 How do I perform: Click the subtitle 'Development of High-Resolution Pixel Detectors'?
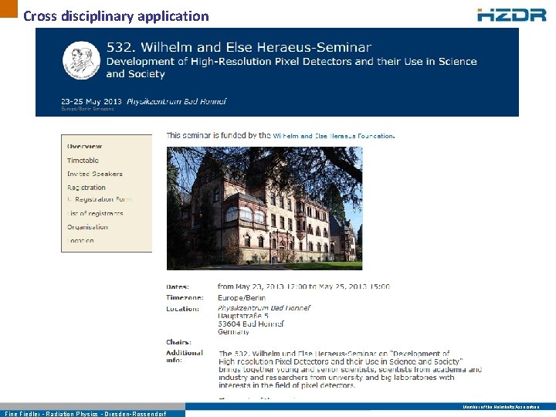click(x=229, y=61)
